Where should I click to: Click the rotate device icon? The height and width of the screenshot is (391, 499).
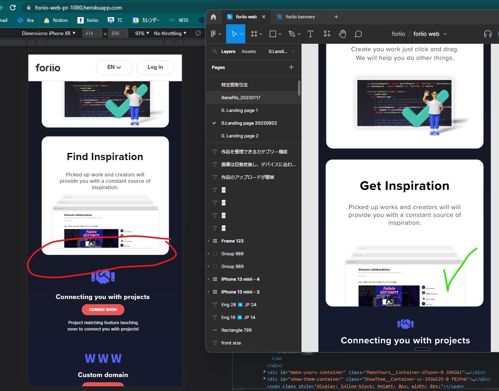click(x=198, y=33)
